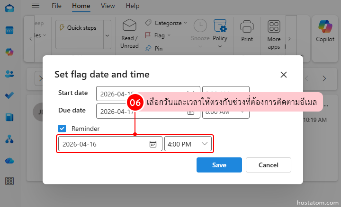This screenshot has width=341, height=207.
Task: Click the Read / Unread envelope icon
Action: pos(129,25)
